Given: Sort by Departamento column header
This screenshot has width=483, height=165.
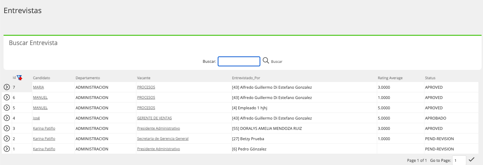Looking at the screenshot, I should pos(88,78).
